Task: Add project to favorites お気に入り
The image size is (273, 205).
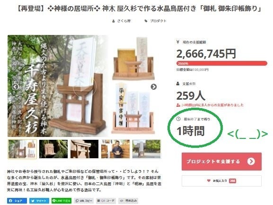Action: (221, 181)
